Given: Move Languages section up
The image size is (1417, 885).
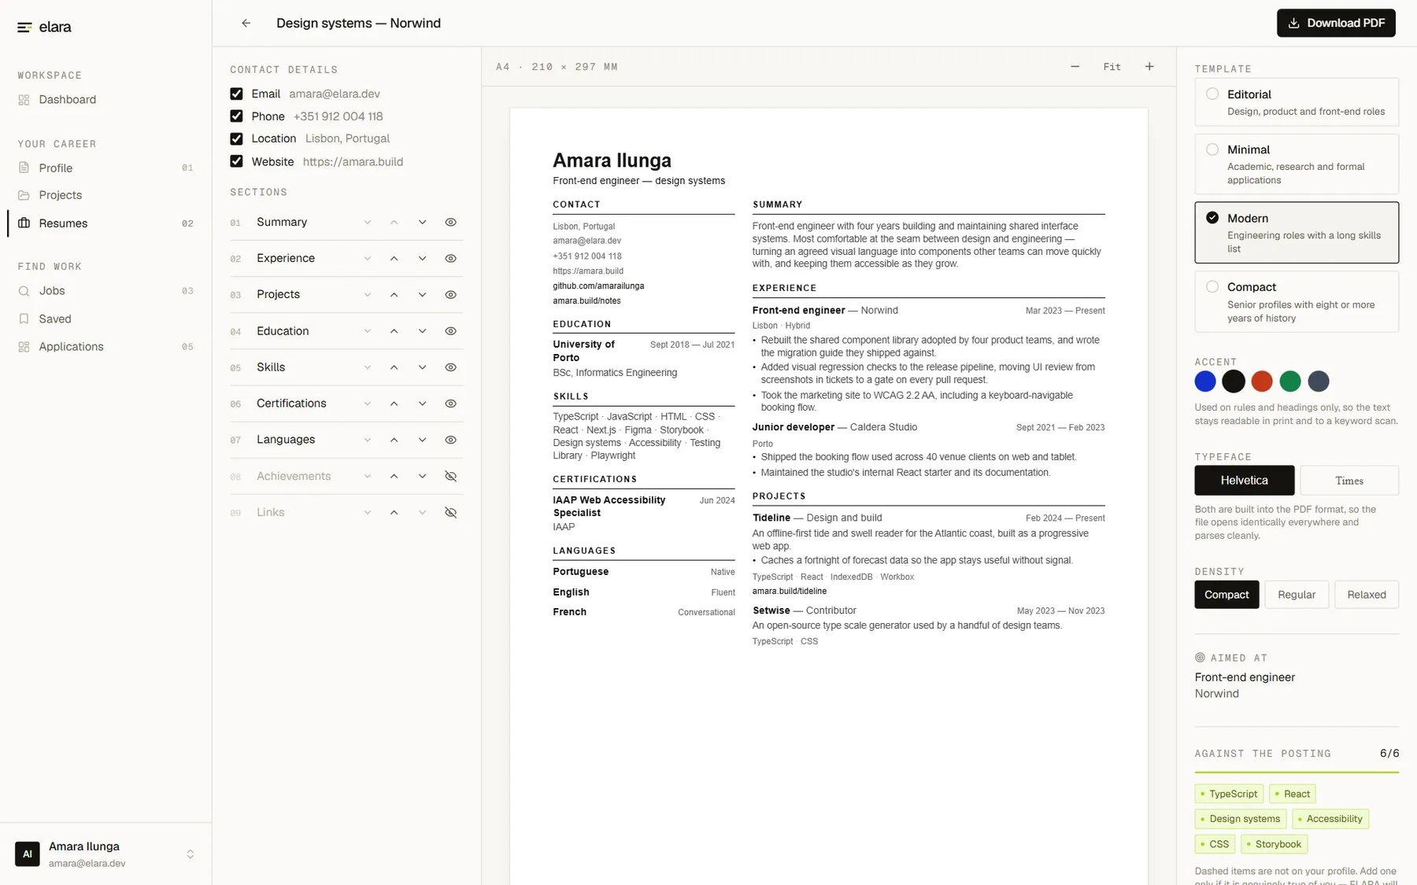Looking at the screenshot, I should pos(394,440).
